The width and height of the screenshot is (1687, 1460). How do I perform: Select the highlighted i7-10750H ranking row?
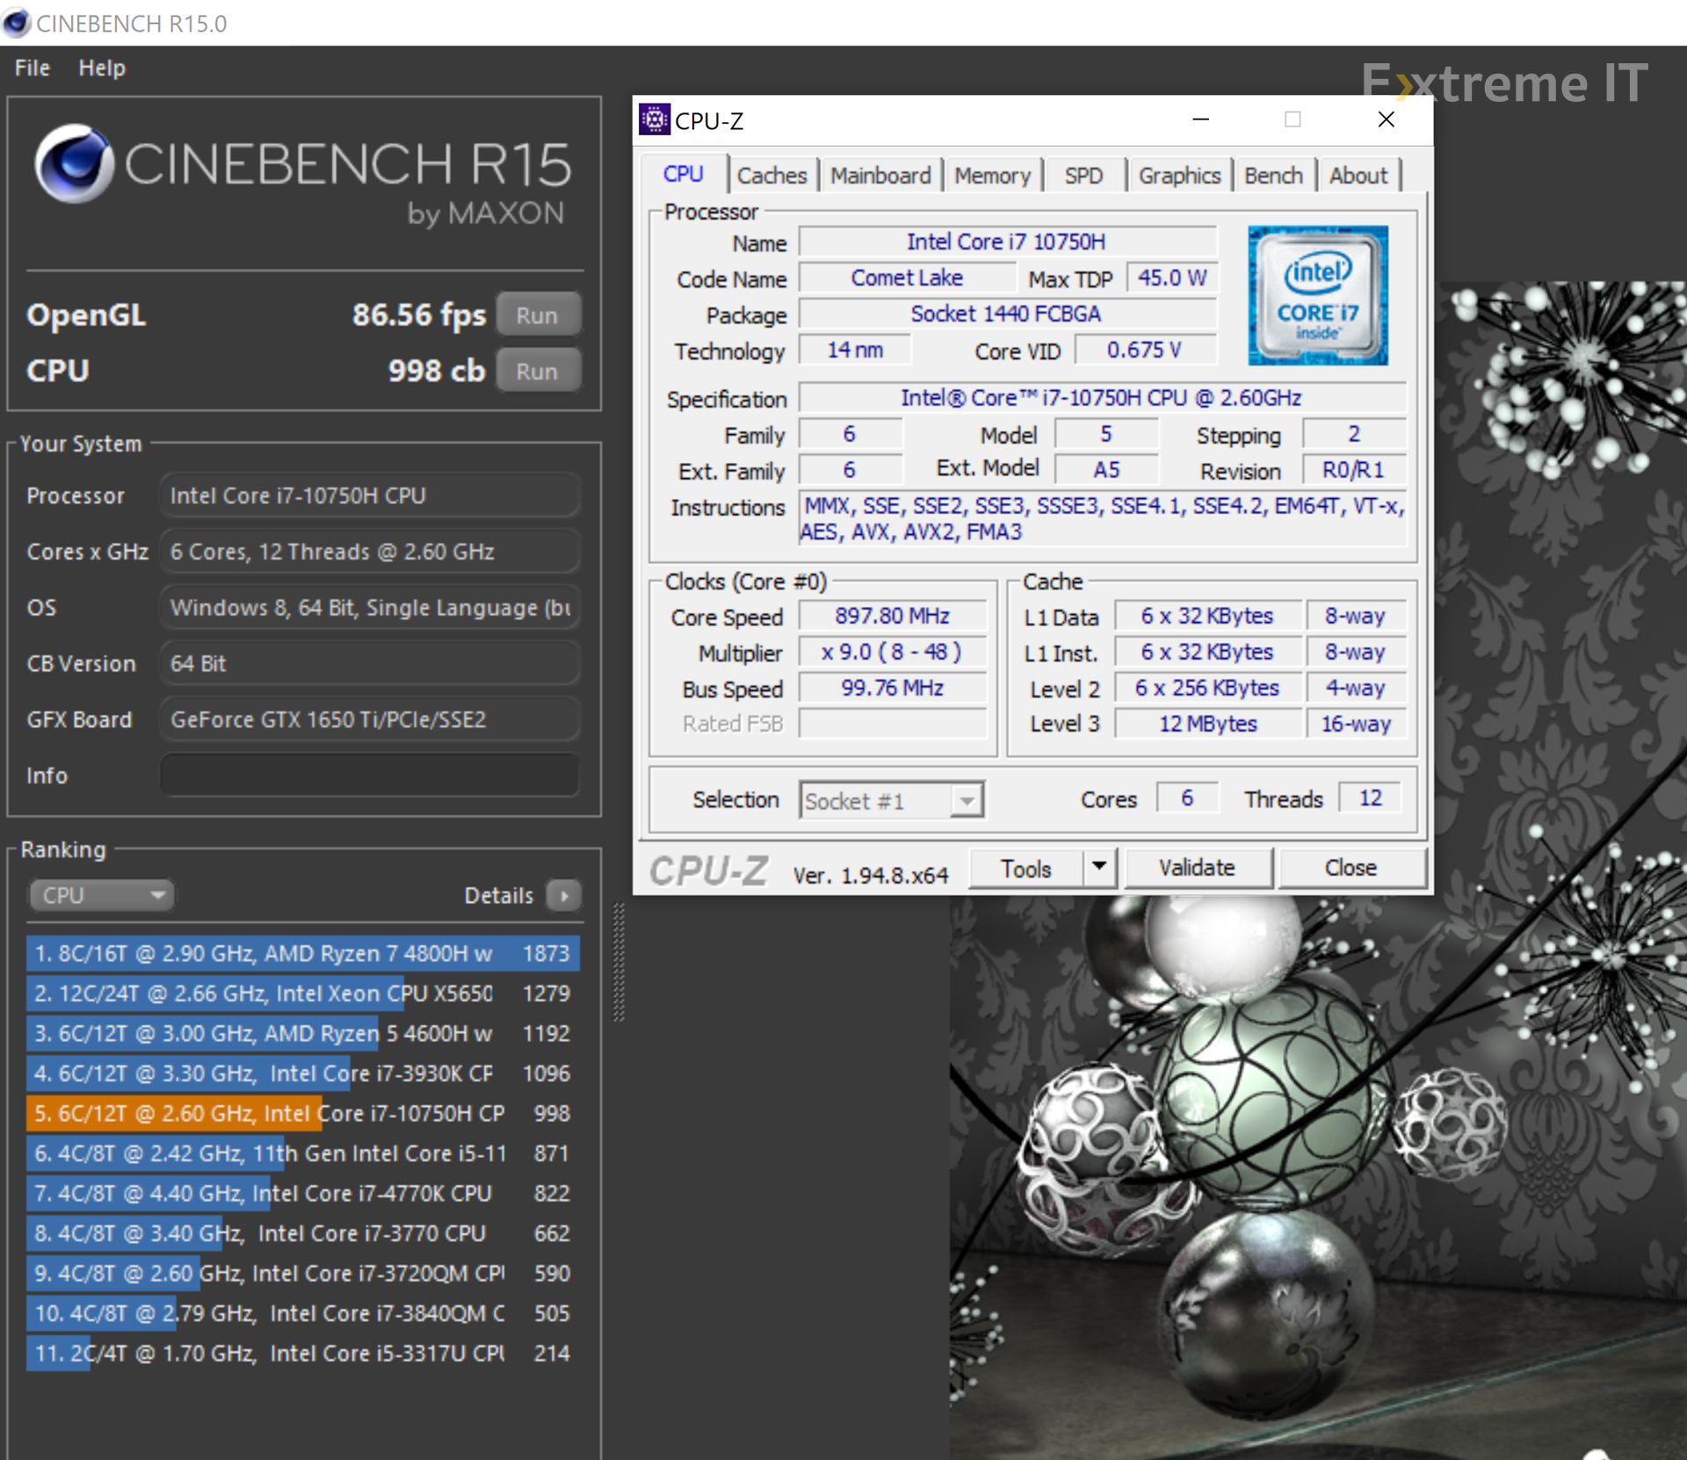pos(303,1113)
